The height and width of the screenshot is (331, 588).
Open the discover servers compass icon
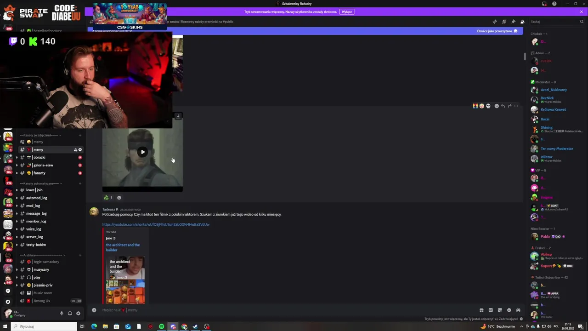[x=8, y=302]
